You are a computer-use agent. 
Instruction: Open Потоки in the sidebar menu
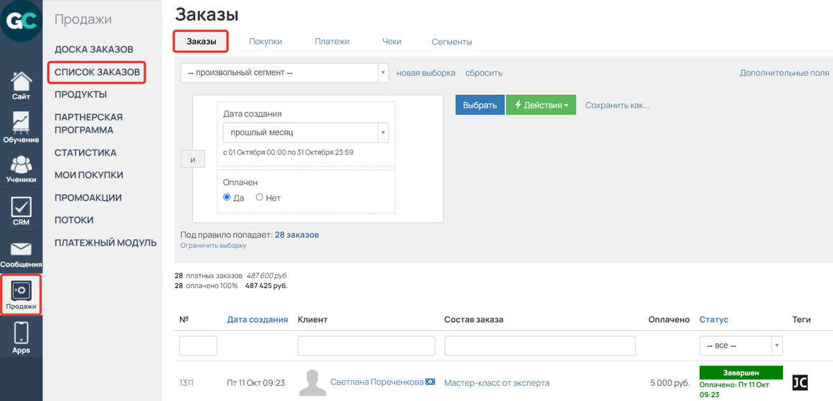click(74, 220)
